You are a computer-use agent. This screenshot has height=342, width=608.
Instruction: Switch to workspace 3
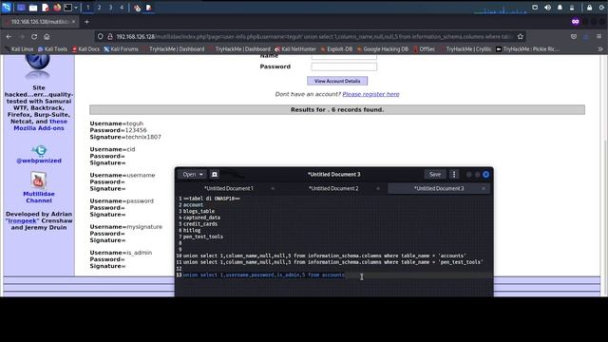click(110, 8)
